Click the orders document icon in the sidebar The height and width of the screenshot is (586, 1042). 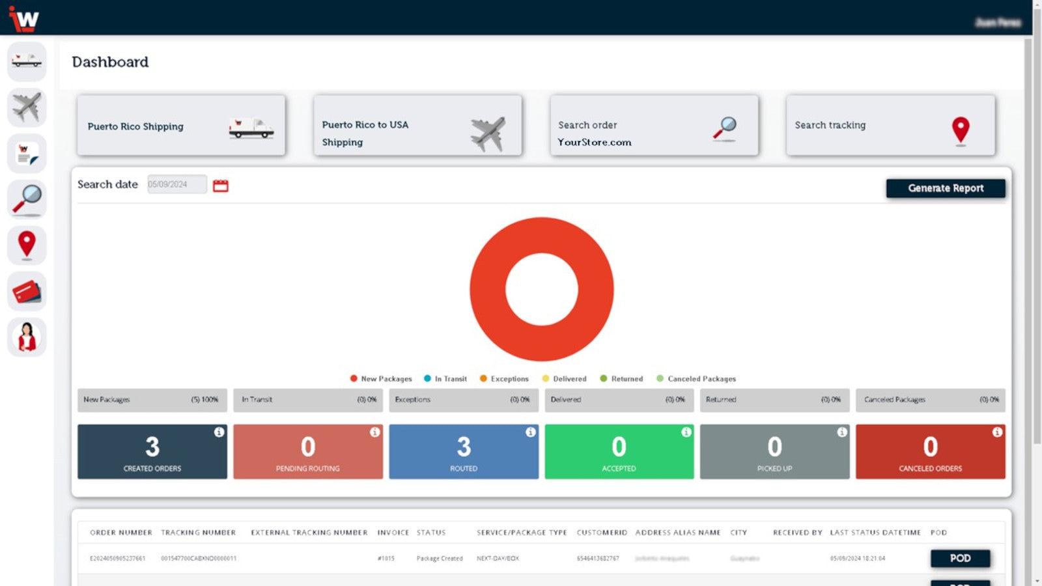(x=27, y=153)
